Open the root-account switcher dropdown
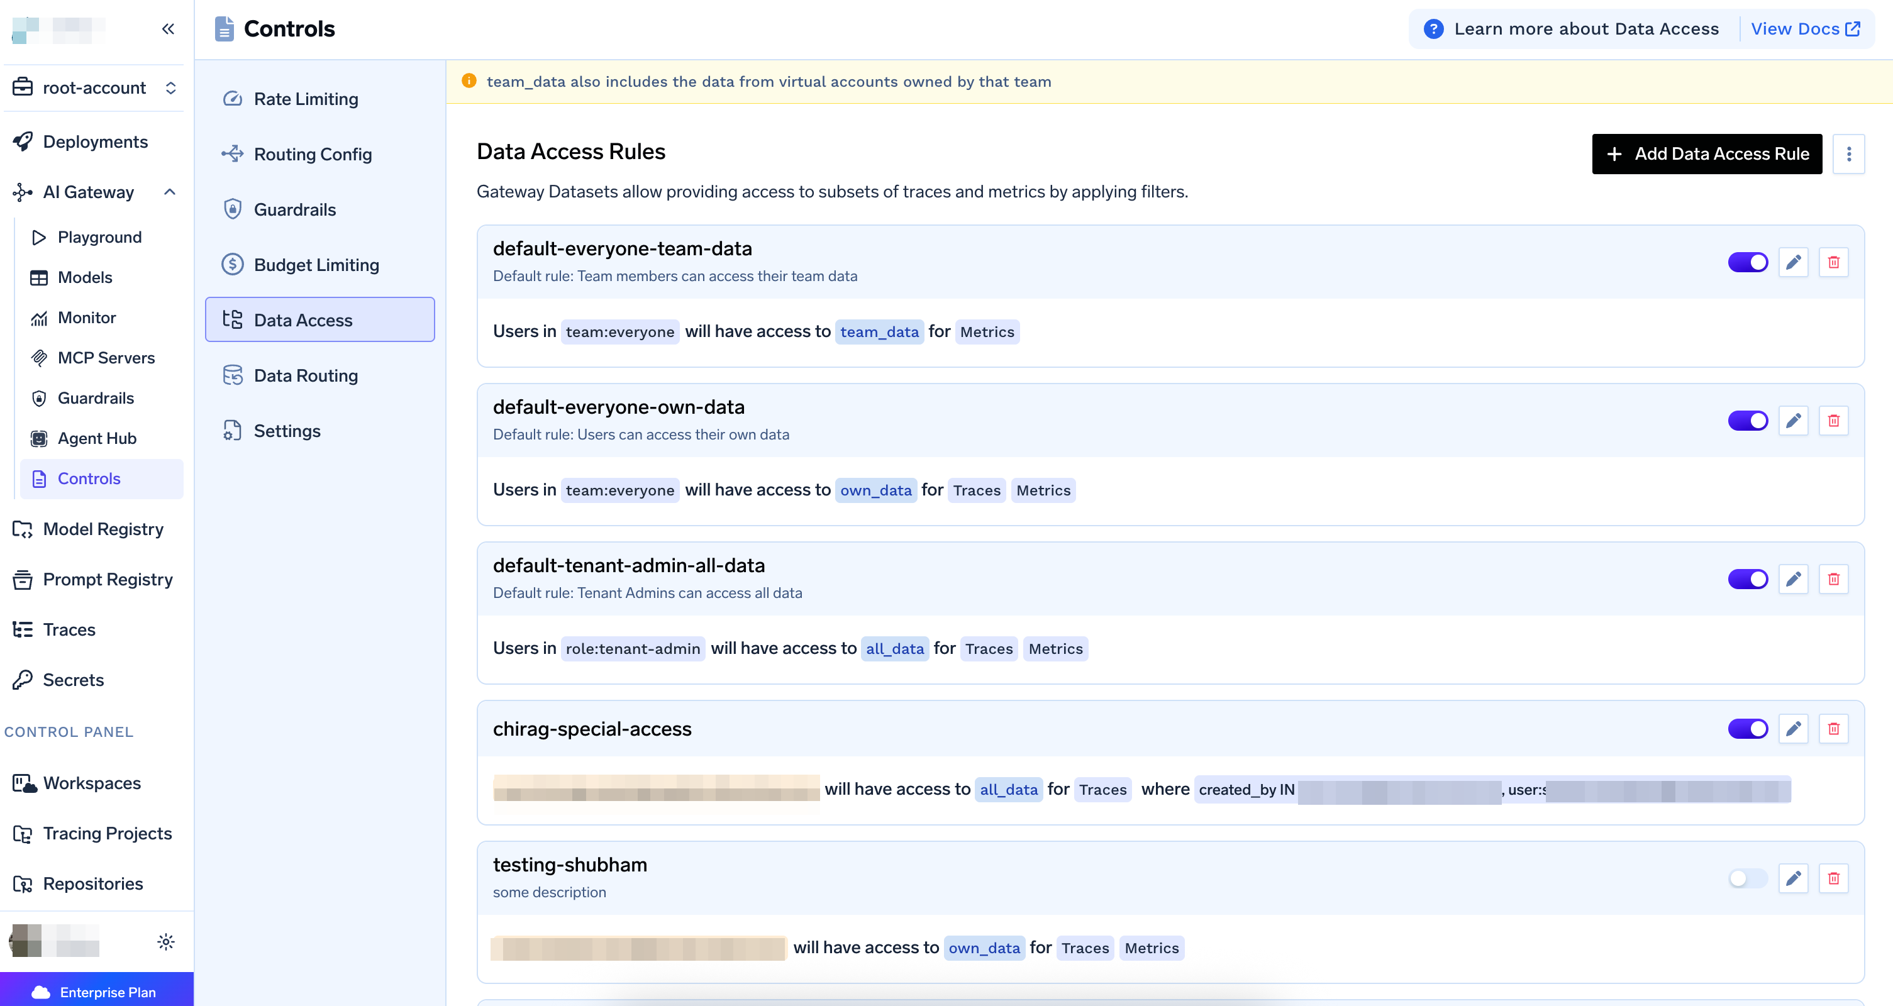The image size is (1893, 1006). (x=96, y=87)
